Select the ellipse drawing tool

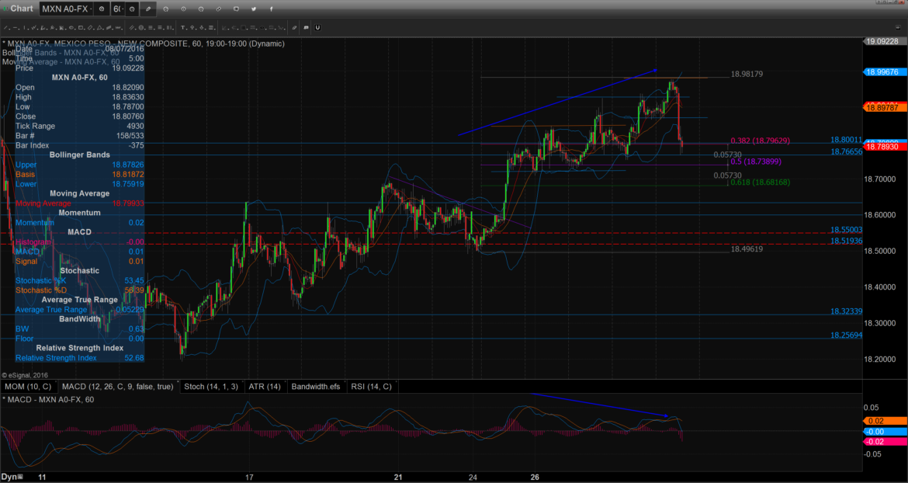(71, 28)
